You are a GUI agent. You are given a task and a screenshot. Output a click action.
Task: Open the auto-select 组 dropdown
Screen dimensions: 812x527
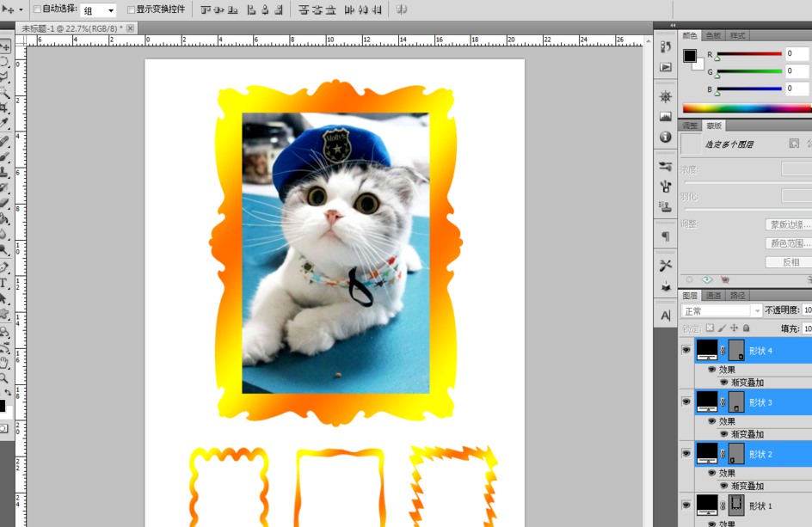pyautogui.click(x=98, y=9)
